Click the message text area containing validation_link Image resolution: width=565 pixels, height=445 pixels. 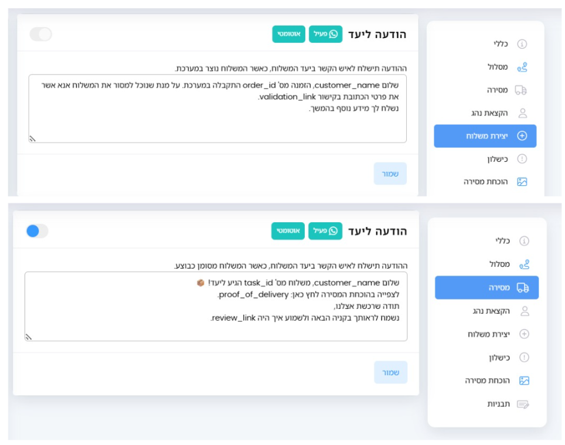pos(217,108)
